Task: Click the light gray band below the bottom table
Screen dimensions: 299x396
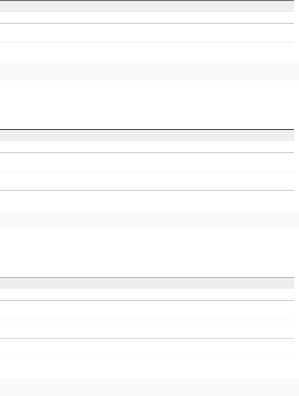Action: coord(149,387)
